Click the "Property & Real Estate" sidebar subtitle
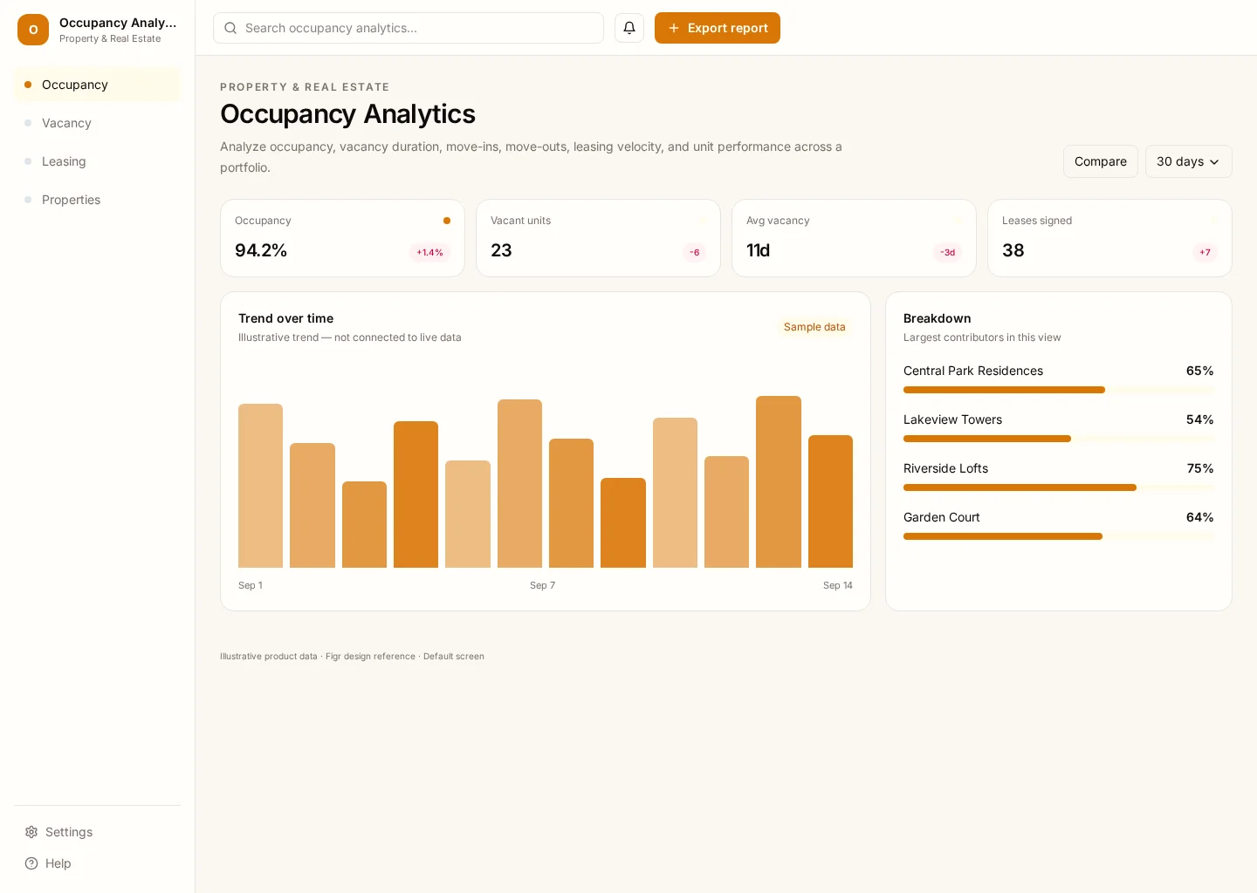 coord(110,38)
